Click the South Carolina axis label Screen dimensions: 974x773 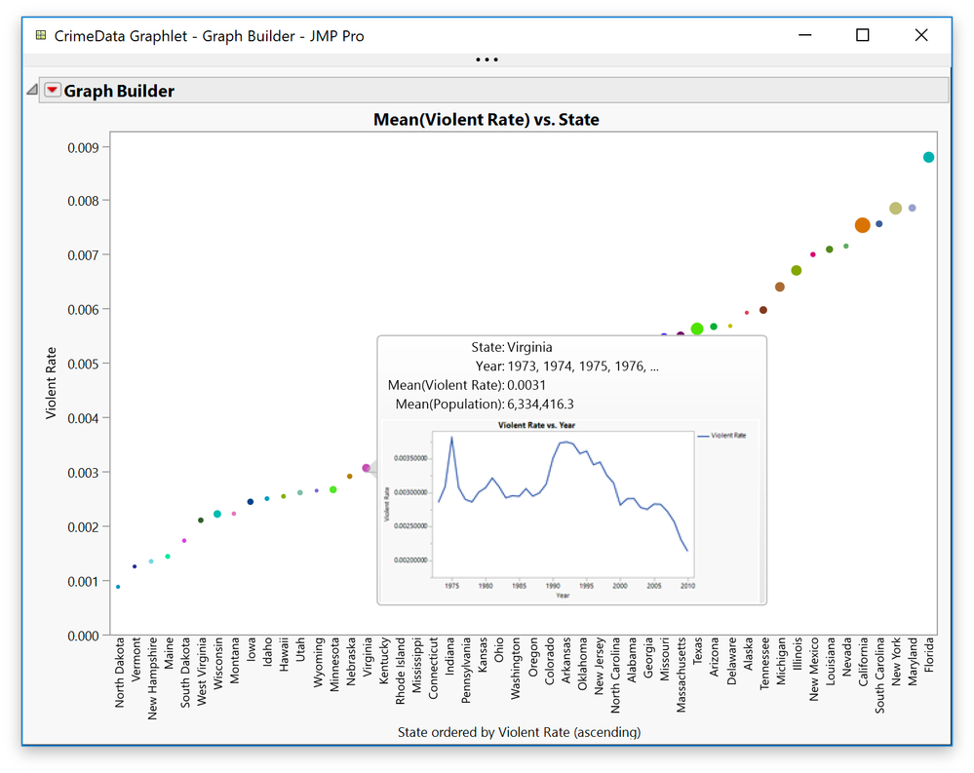(879, 676)
